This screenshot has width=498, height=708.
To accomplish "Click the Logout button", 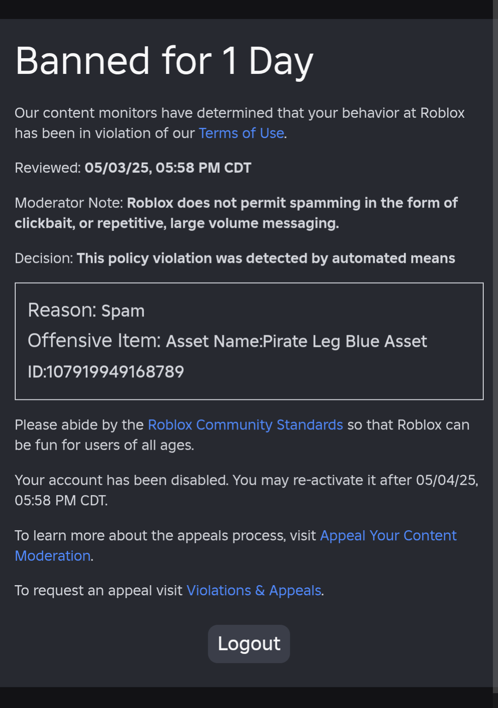I will [249, 643].
